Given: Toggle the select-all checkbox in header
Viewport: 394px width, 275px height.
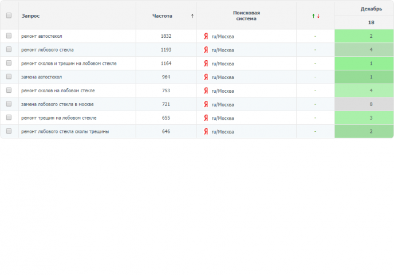Looking at the screenshot, I should pos(9,15).
